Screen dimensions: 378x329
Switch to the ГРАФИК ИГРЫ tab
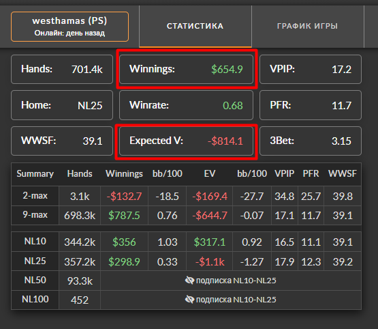coord(308,26)
